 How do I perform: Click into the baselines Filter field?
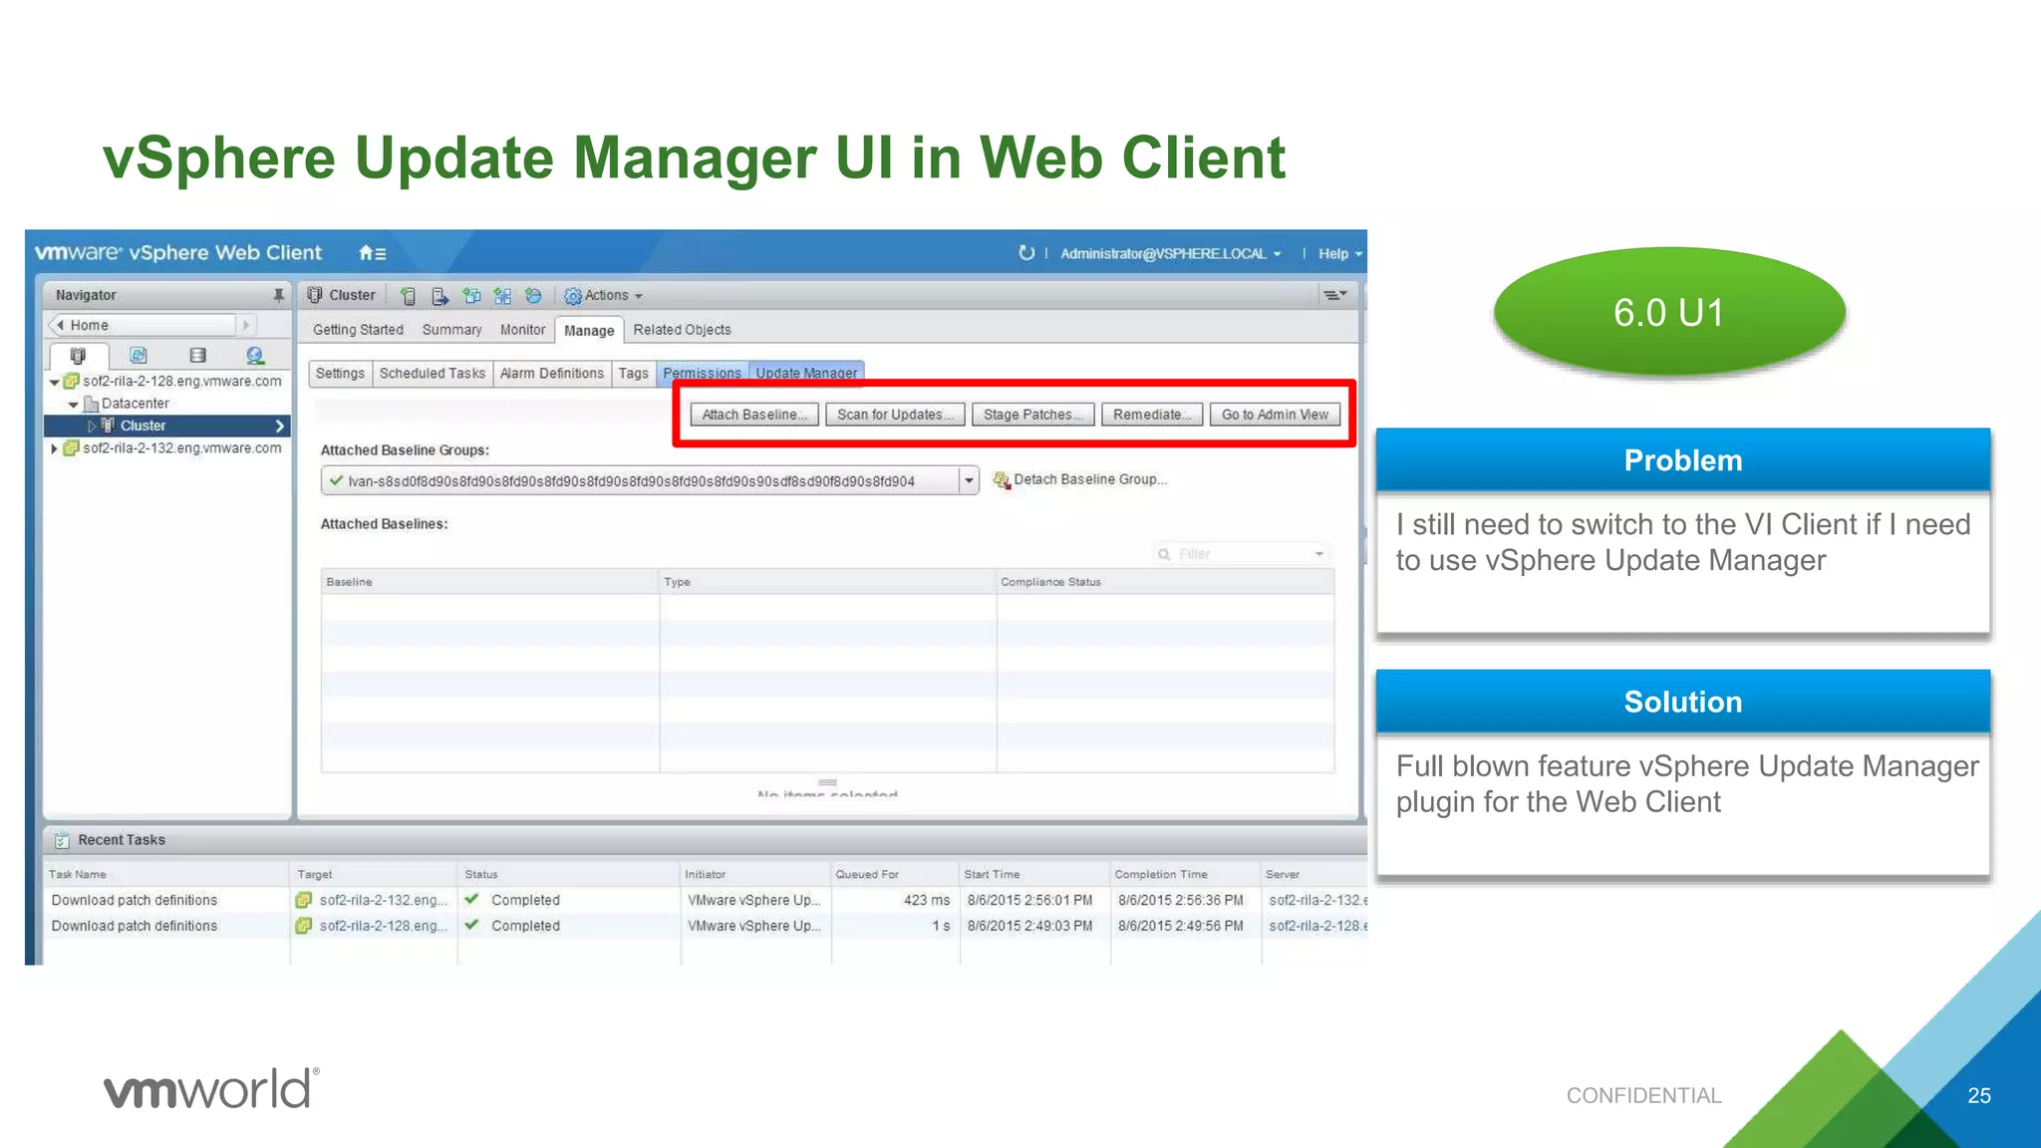(1242, 554)
